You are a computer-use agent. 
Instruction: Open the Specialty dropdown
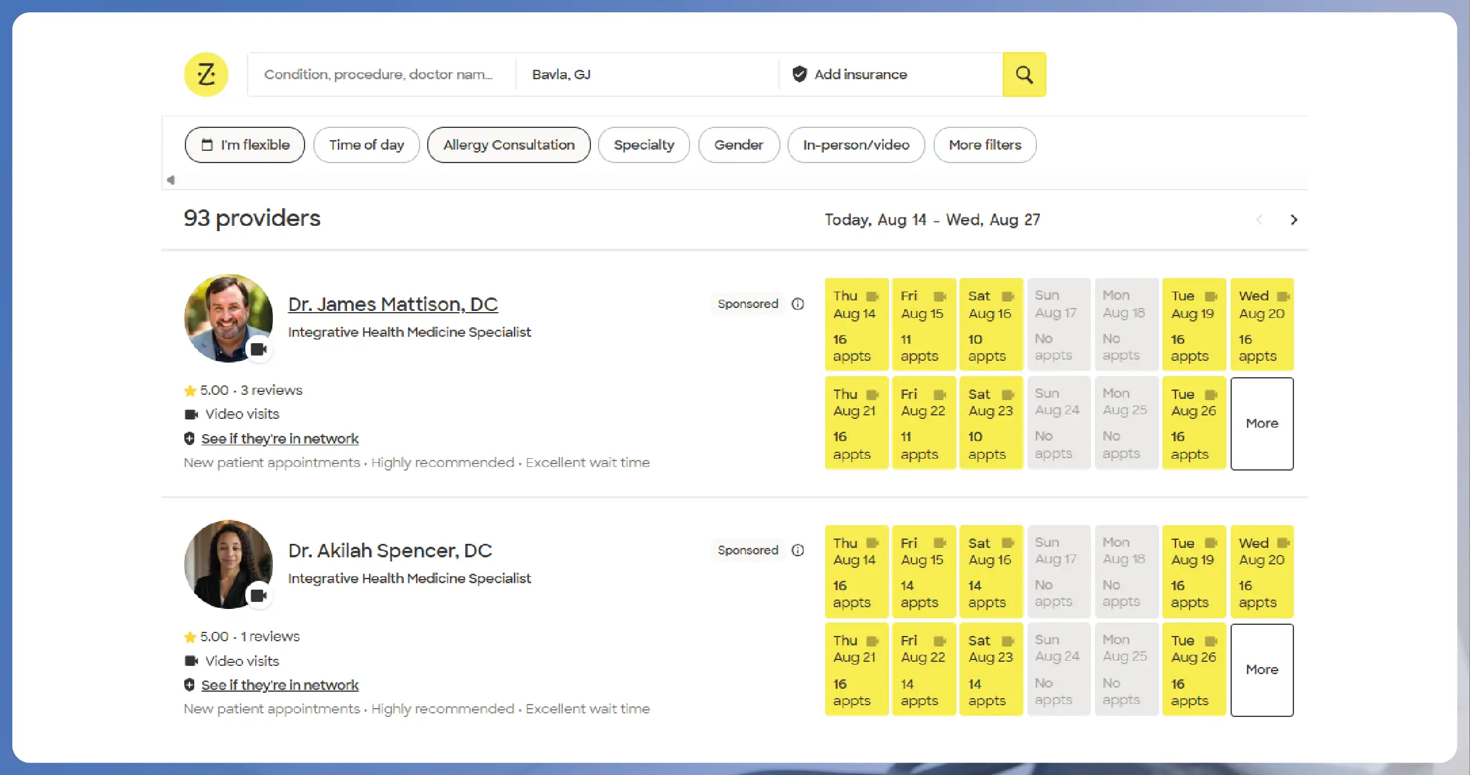(x=643, y=145)
